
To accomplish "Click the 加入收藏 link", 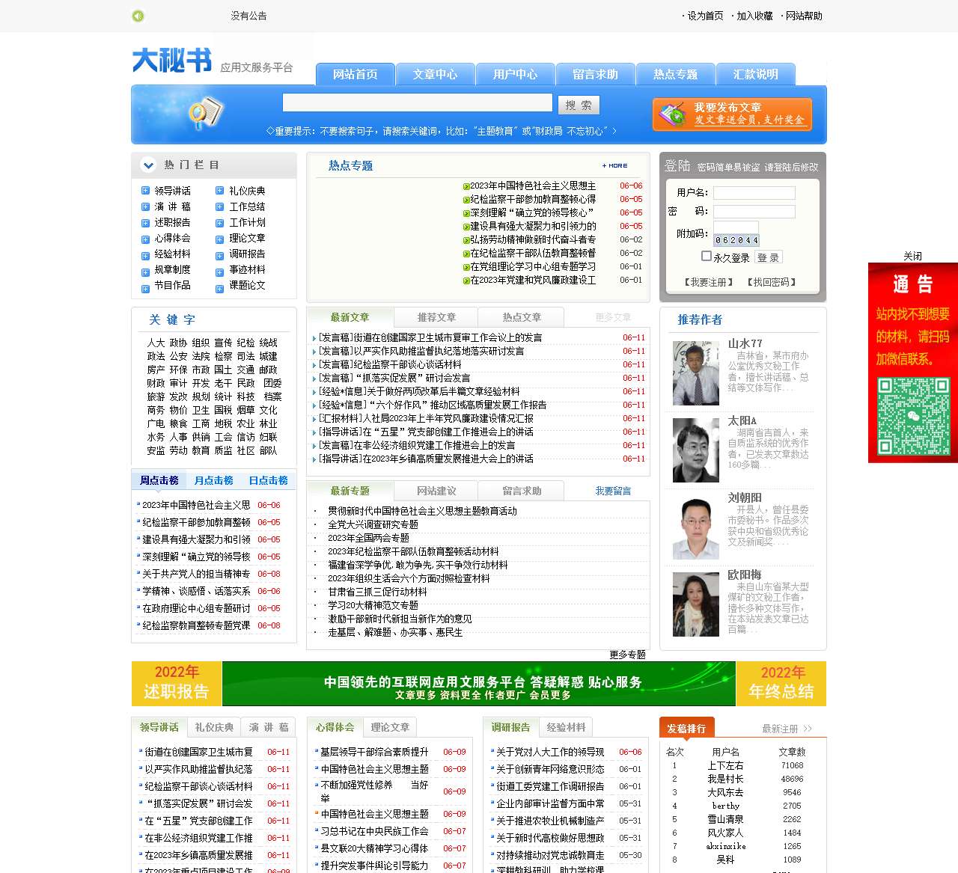I will coord(754,16).
